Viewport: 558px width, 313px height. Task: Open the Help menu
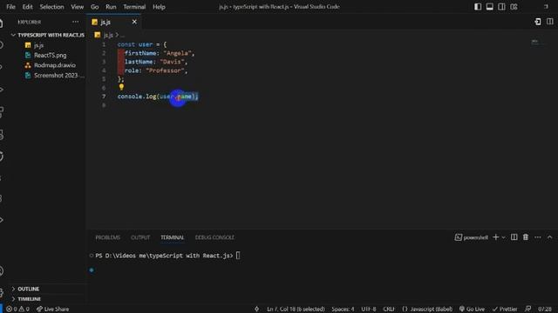pyautogui.click(x=159, y=7)
